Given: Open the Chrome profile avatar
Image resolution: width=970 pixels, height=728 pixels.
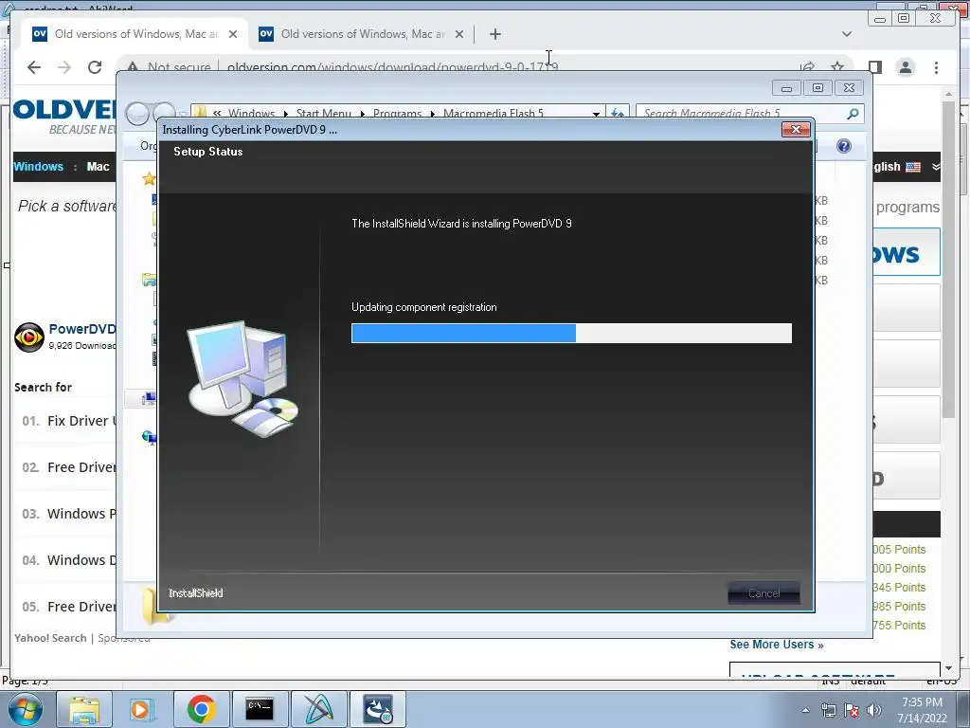Looking at the screenshot, I should click(905, 67).
